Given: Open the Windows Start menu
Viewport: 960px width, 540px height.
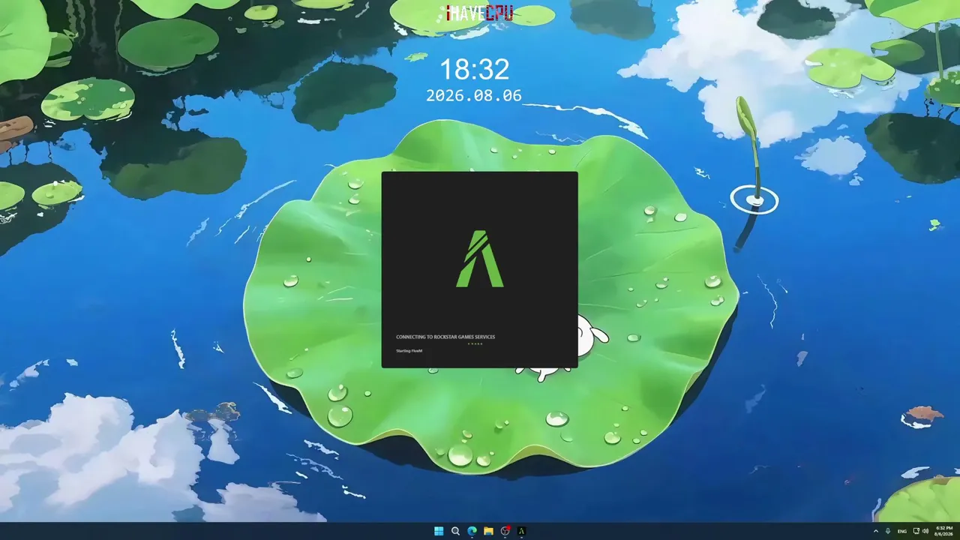Looking at the screenshot, I should [439, 531].
